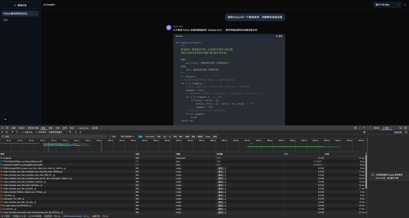The image size is (409, 218).
Task: Clear the network log
Action: (6, 132)
